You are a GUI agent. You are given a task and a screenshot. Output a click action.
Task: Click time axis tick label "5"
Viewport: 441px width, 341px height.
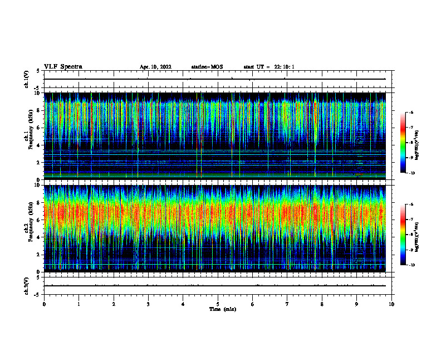(218, 304)
